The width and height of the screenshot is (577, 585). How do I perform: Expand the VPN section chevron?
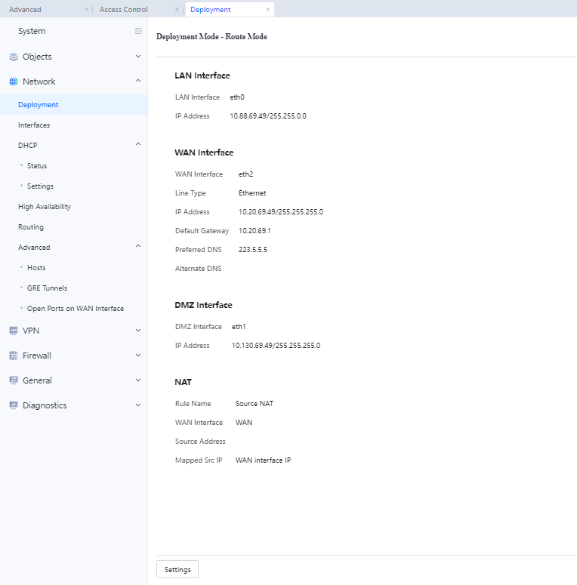click(137, 330)
